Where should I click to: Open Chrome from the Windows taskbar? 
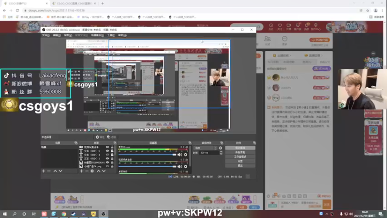(x=64, y=214)
